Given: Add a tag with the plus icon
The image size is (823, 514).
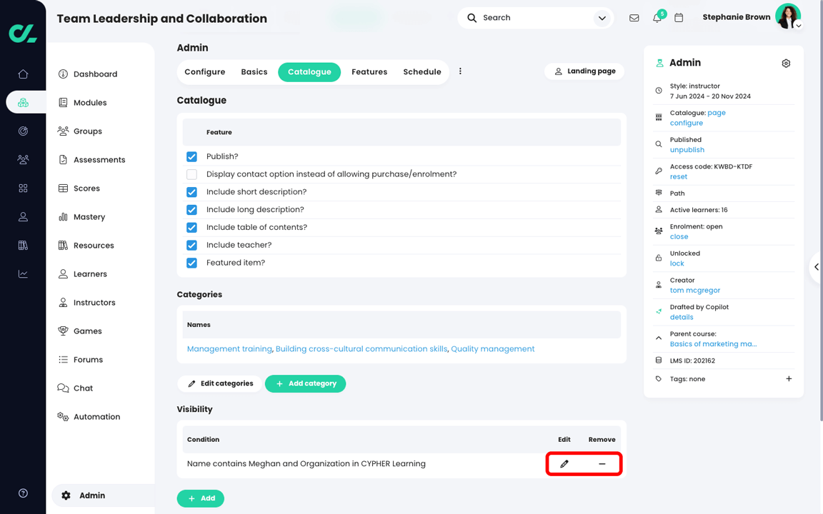Looking at the screenshot, I should click(789, 378).
